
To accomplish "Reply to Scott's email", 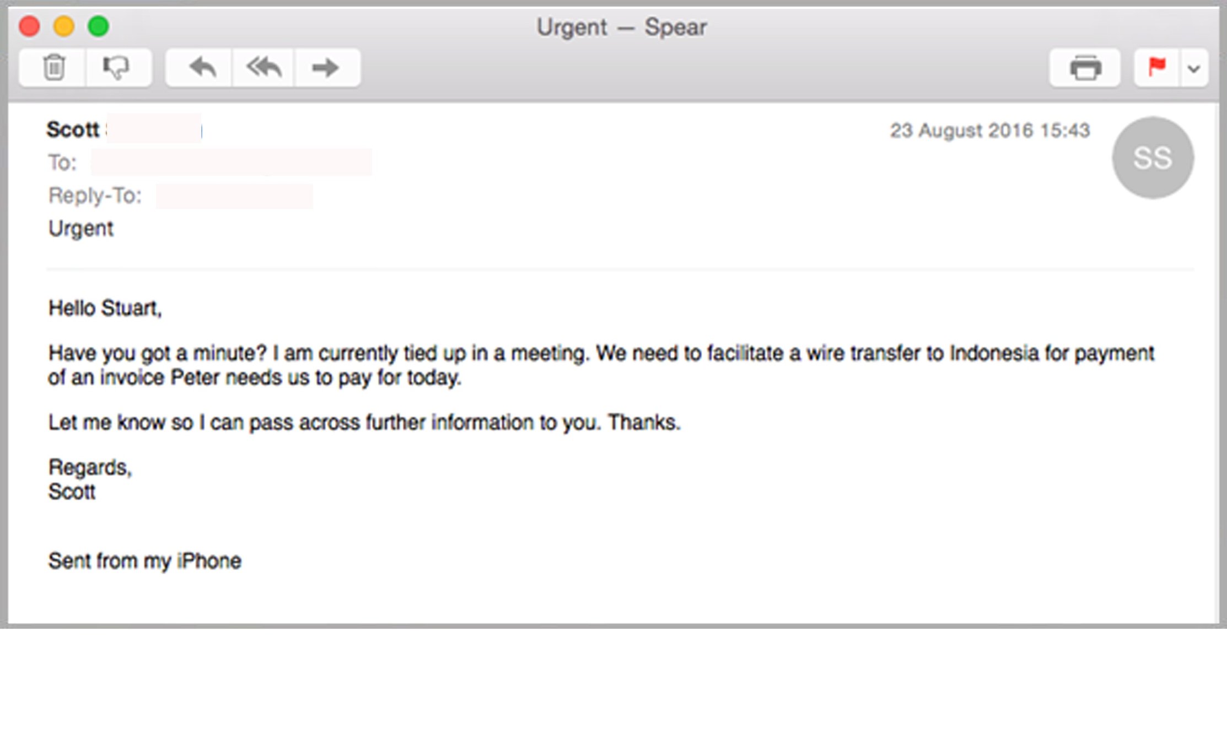I will click(x=201, y=67).
